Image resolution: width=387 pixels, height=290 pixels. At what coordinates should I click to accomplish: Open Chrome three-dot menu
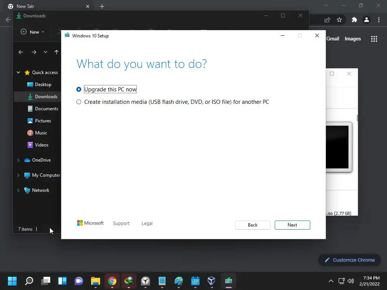379,20
